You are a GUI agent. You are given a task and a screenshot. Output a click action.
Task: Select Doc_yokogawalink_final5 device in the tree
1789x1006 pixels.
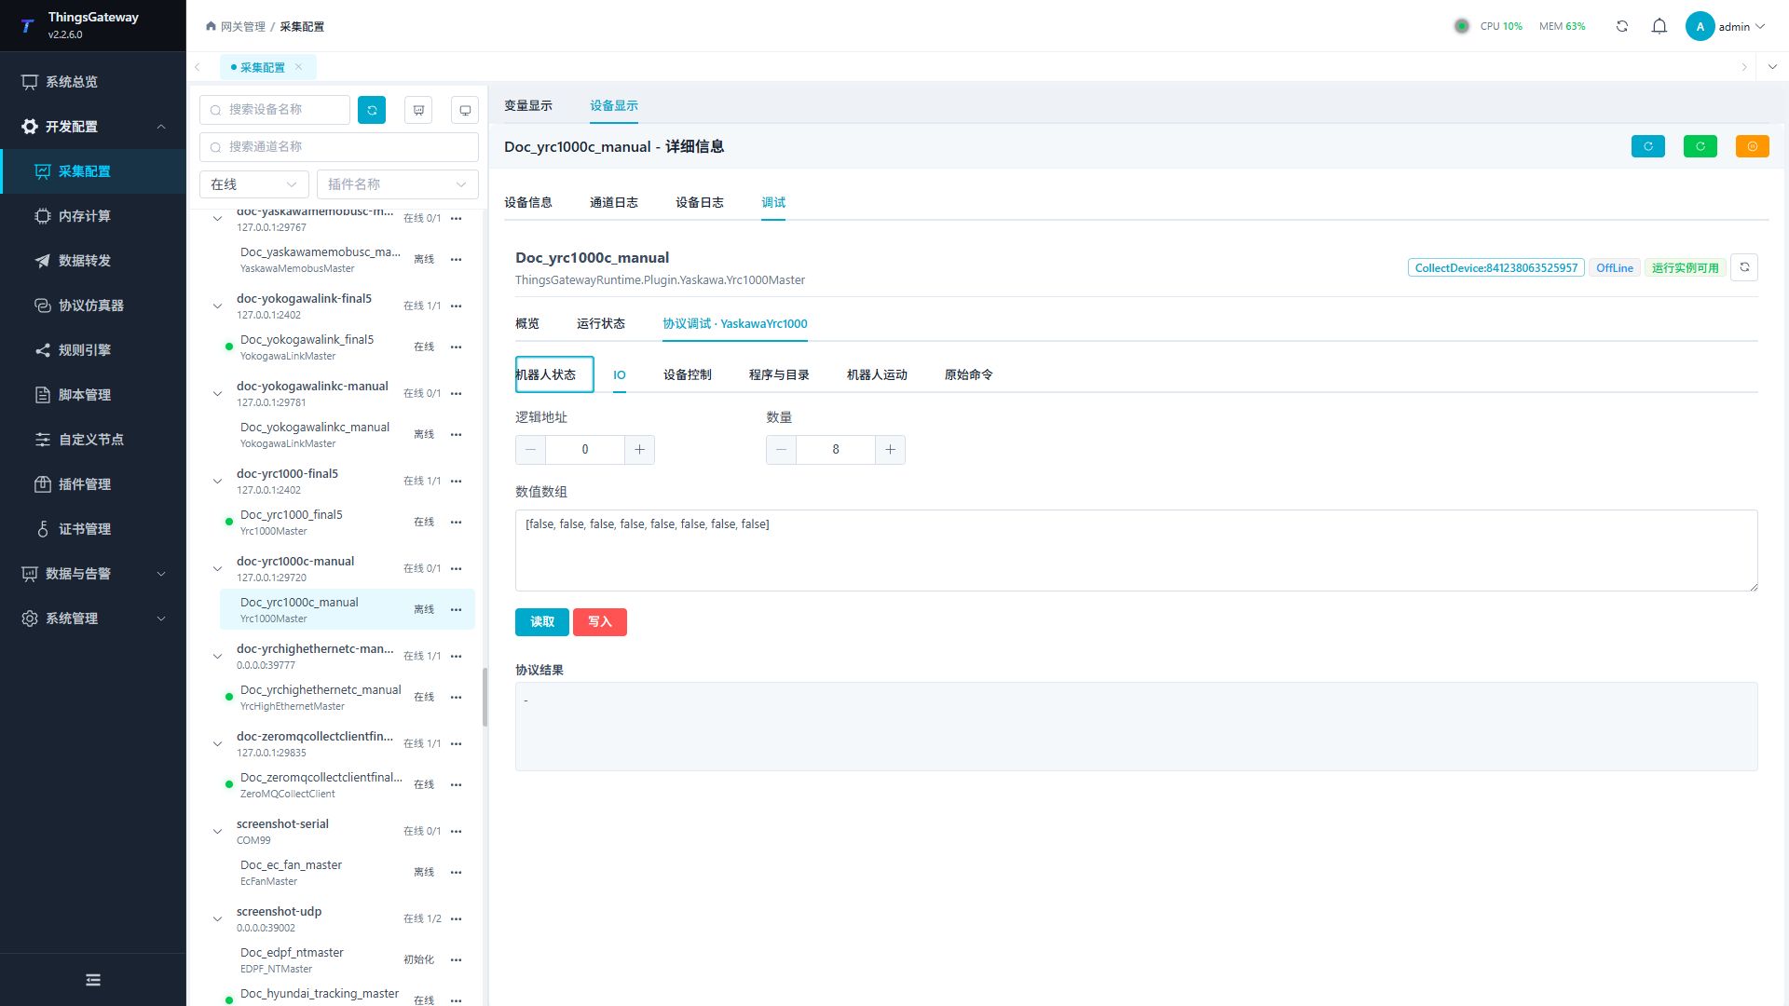(347, 347)
